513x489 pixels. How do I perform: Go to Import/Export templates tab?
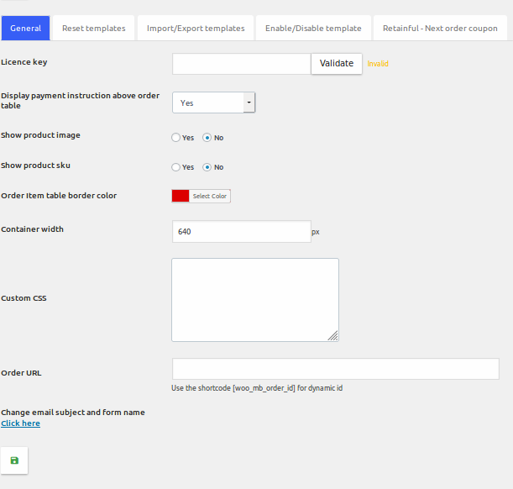(196, 29)
